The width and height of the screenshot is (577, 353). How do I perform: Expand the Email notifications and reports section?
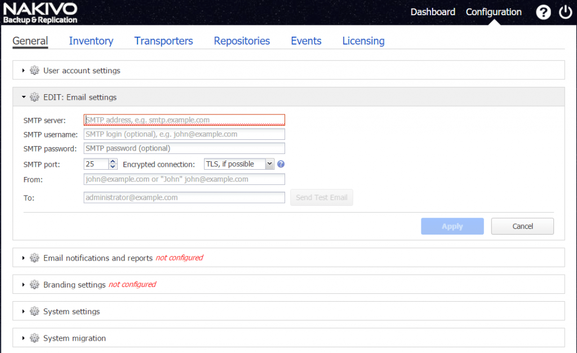coord(23,258)
